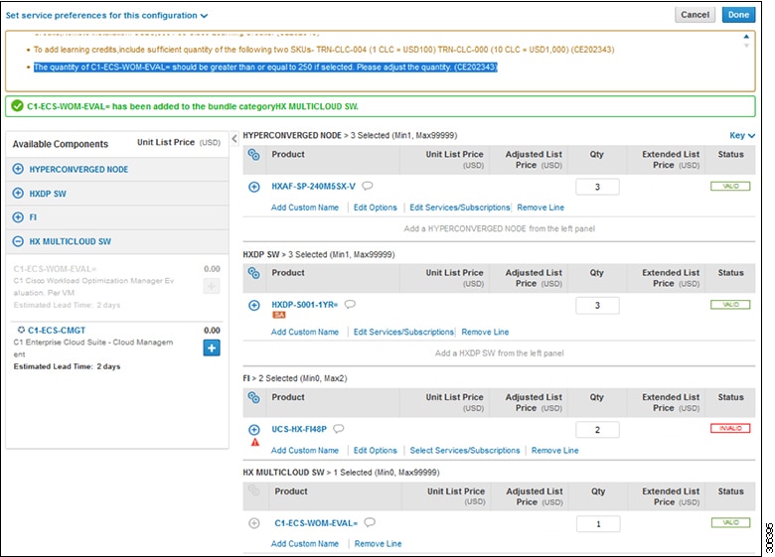Click the comment icon next to HXDP-S001-1YR=
Screen dimensions: 775x557
click(x=350, y=305)
